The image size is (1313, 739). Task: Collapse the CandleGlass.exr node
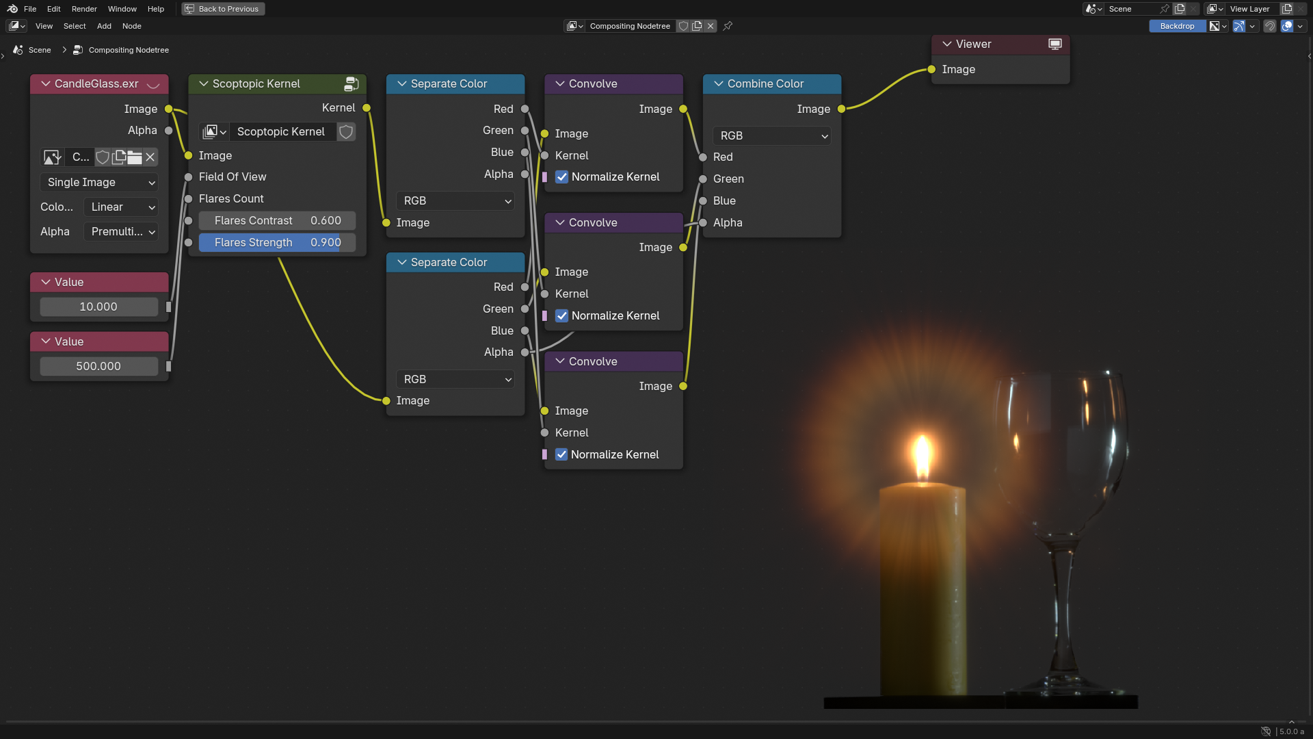[x=46, y=83]
